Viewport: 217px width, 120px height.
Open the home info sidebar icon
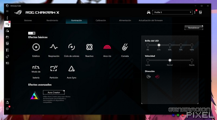click(x=7, y=18)
